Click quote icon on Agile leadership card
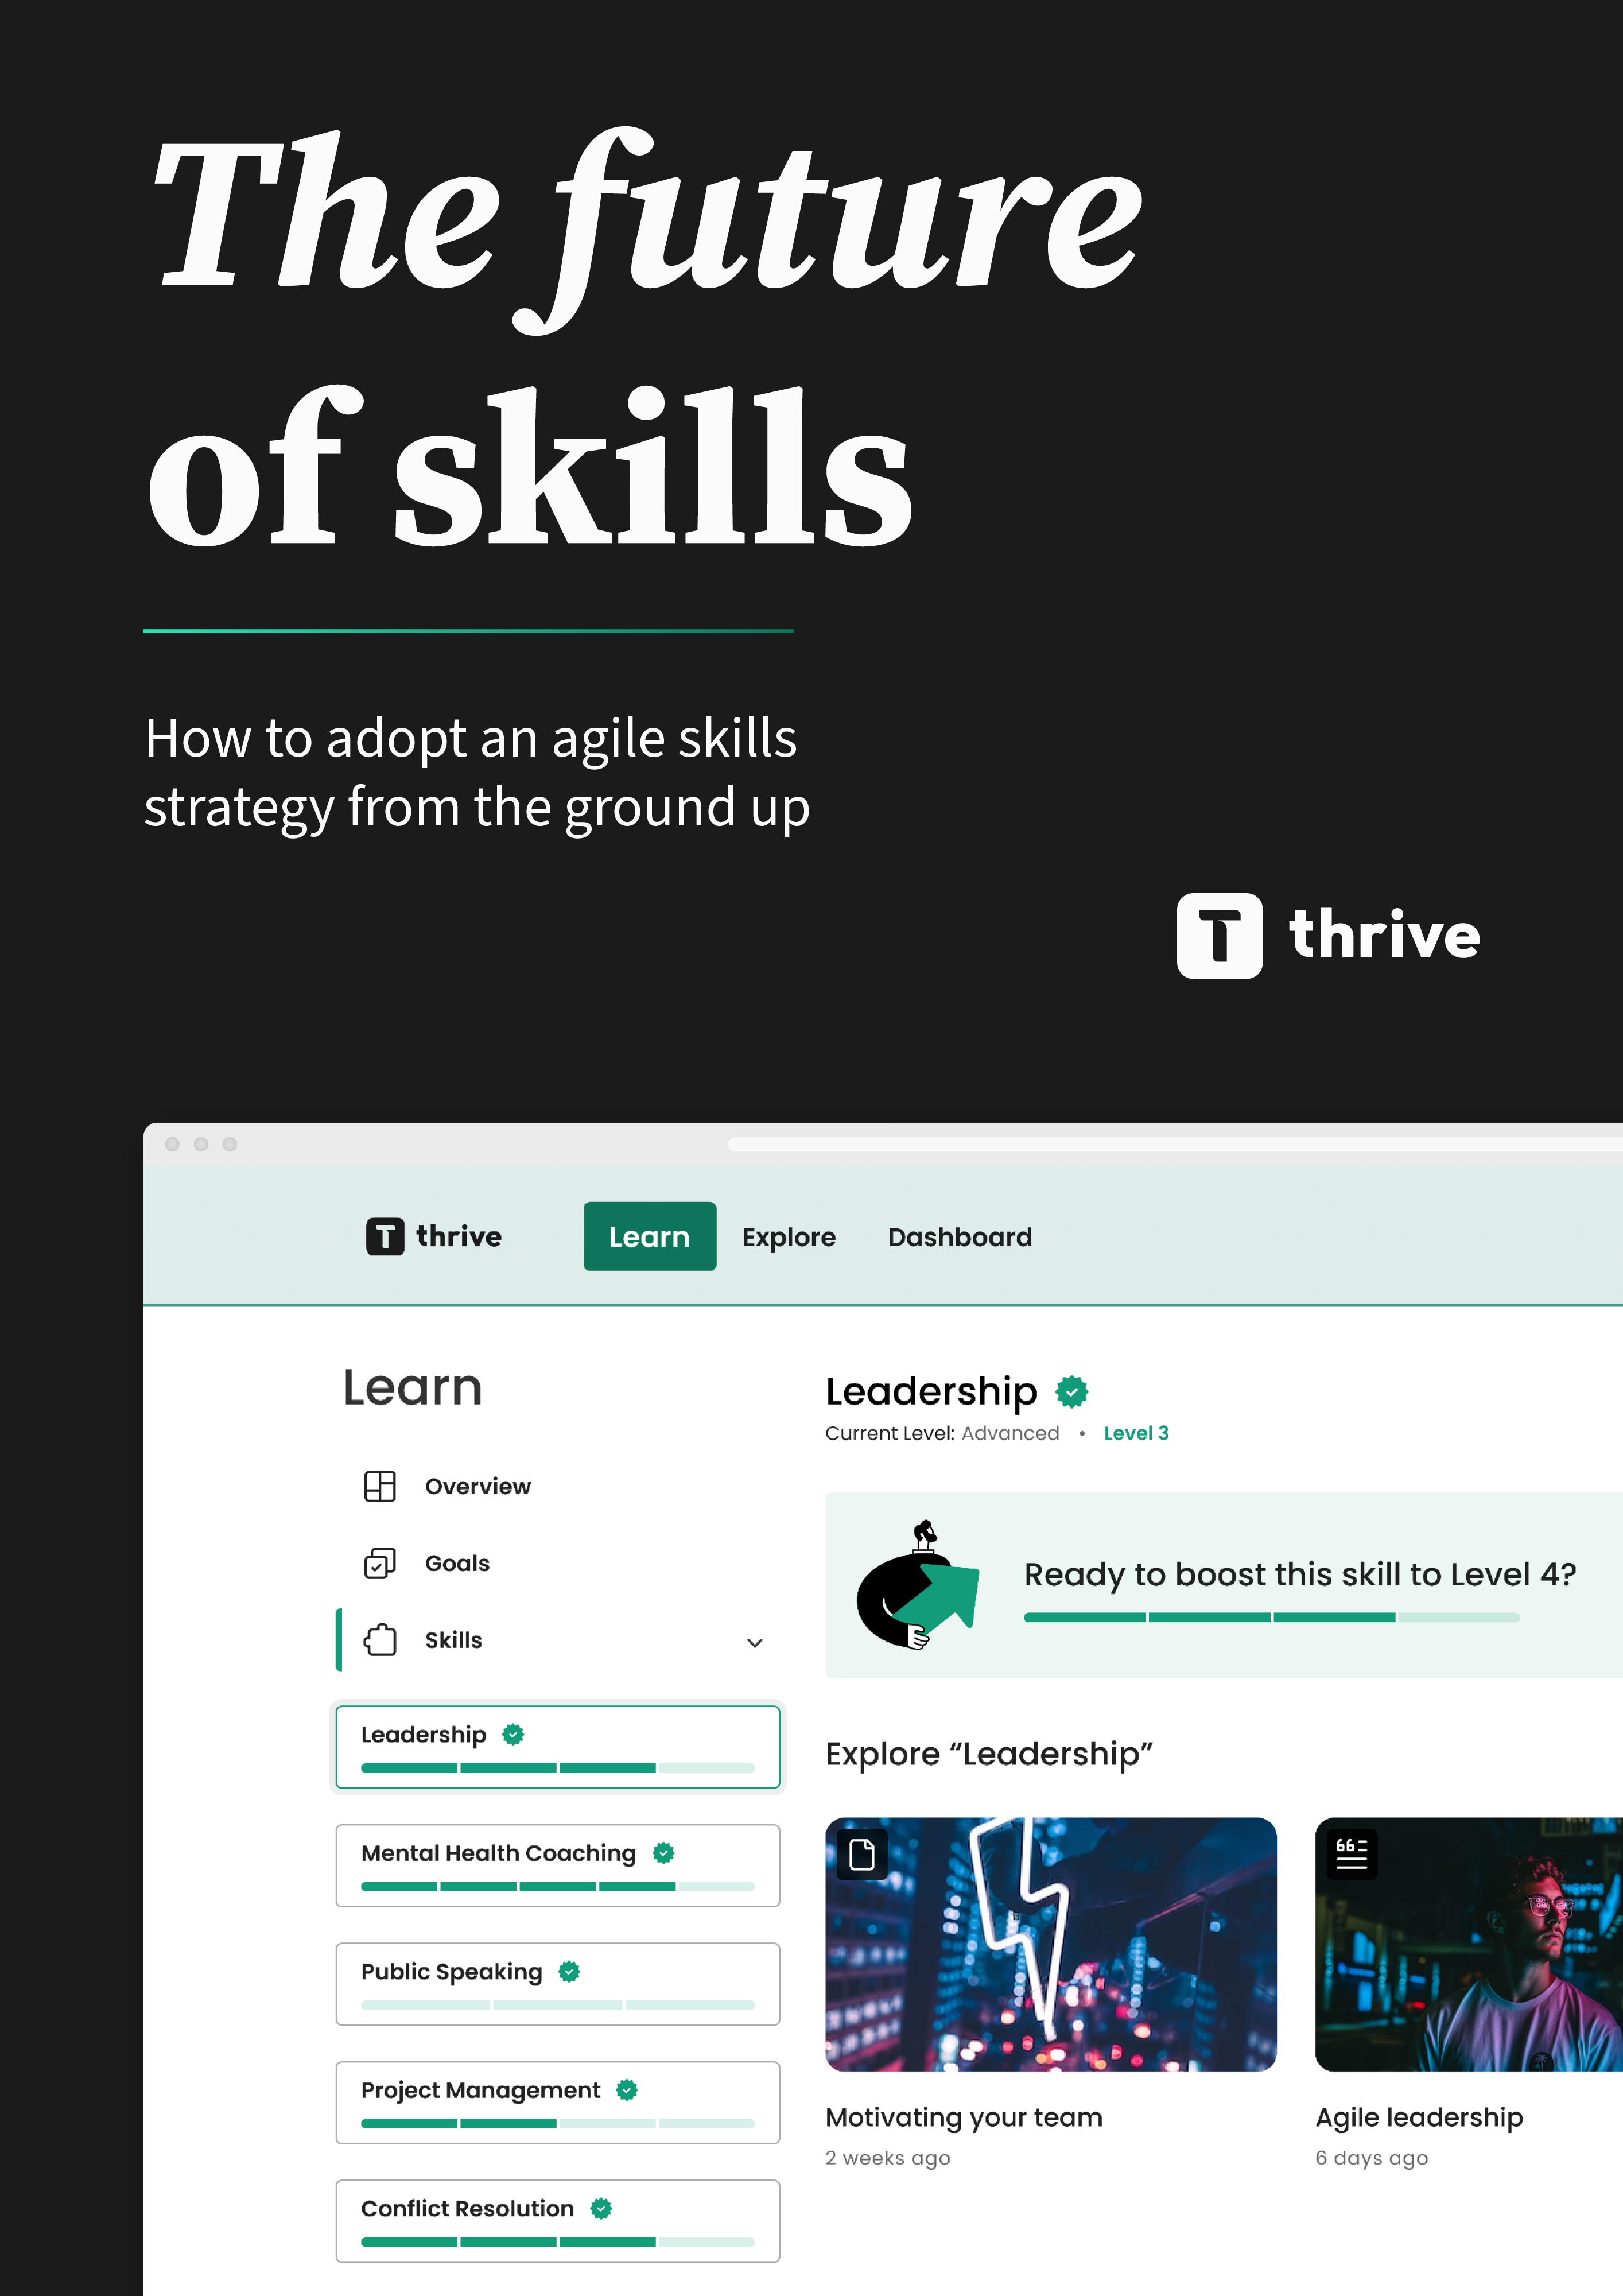This screenshot has height=2296, width=1623. pyautogui.click(x=1351, y=1854)
